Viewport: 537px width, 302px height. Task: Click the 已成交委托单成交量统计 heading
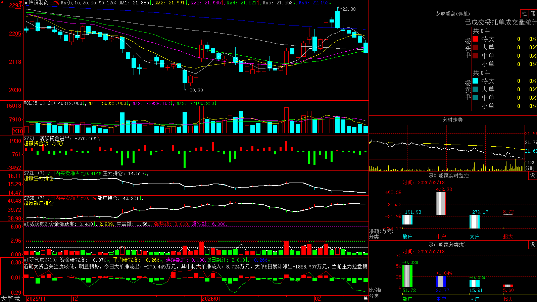[501, 22]
